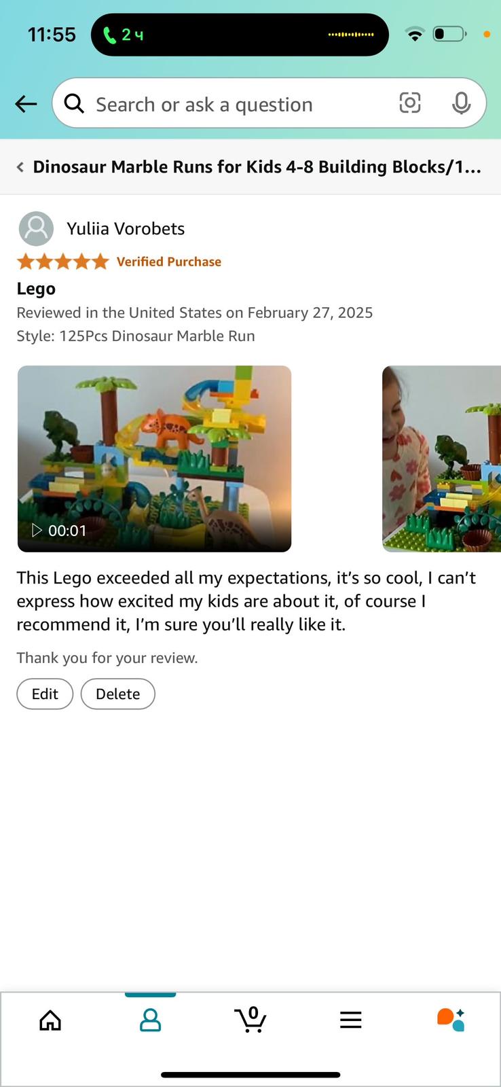Go back to Dinosaur Marble Runs product
This screenshot has height=1087, width=501.
pos(250,167)
